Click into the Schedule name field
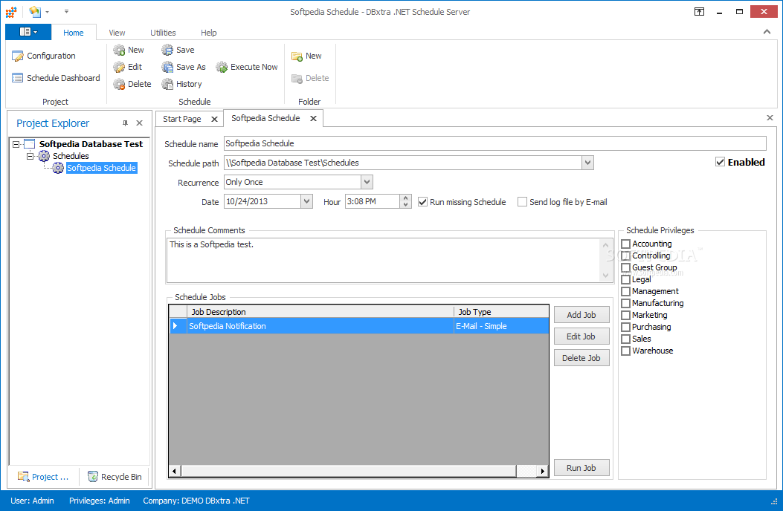Screen dimensions: 783x511 coord(495,143)
